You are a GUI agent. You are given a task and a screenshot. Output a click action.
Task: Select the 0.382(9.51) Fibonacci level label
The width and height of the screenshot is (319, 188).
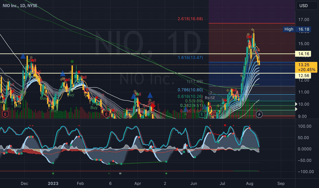coord(191,106)
